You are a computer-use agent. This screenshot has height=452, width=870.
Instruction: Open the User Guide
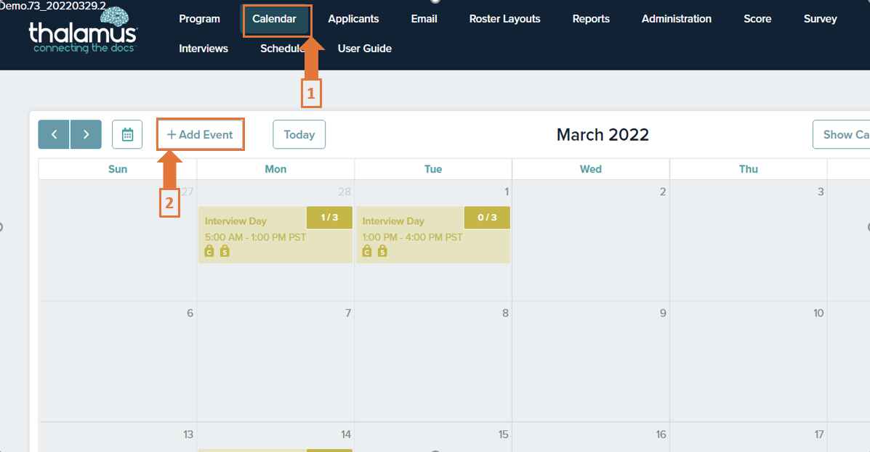[x=365, y=49]
